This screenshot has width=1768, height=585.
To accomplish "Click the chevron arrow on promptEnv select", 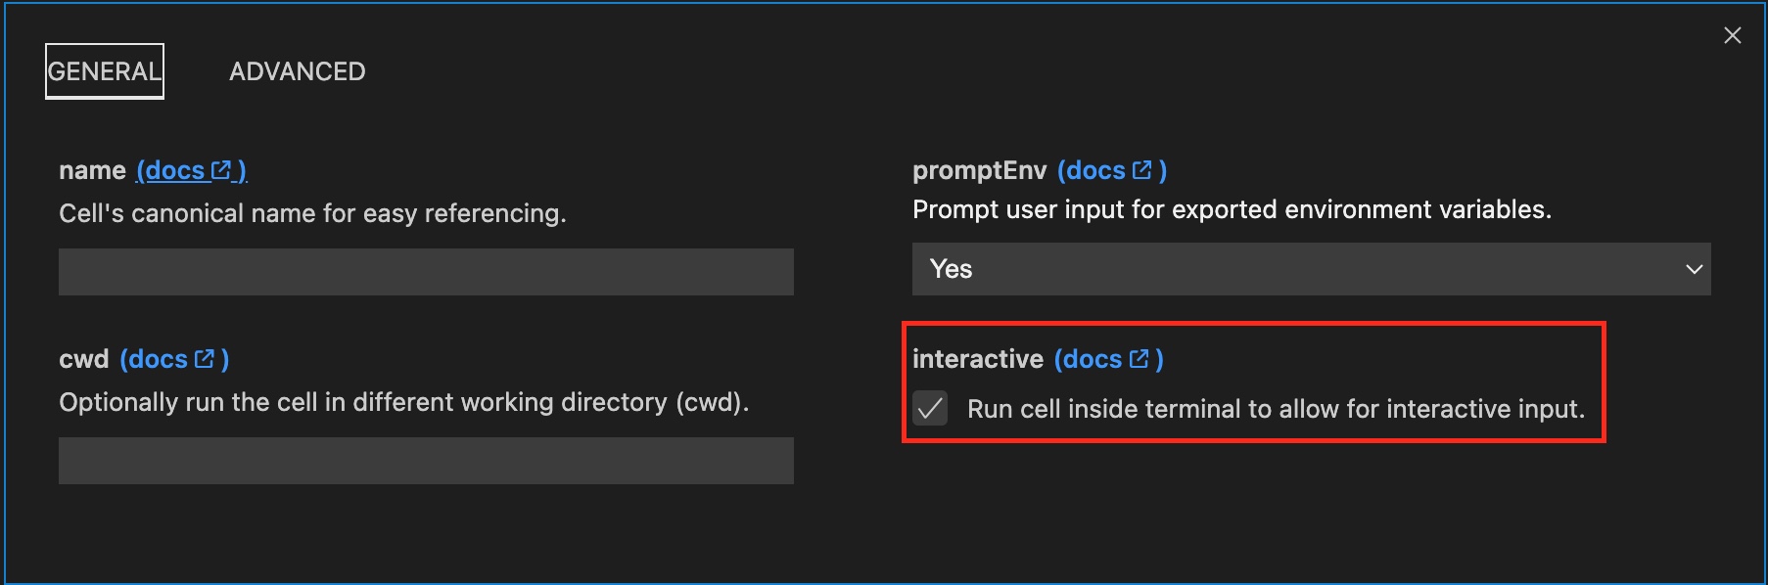I will click(x=1694, y=269).
